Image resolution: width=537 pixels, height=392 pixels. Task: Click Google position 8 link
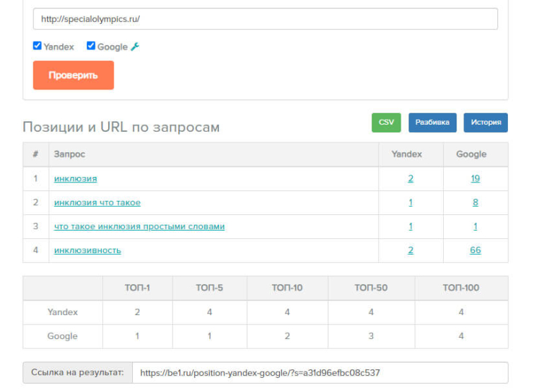pos(476,203)
